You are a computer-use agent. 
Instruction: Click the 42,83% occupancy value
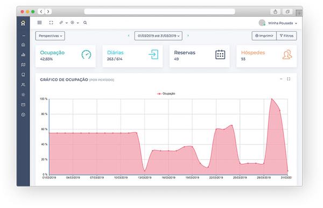(x=46, y=59)
